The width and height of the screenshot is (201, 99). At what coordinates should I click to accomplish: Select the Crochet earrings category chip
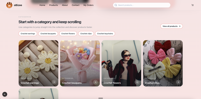28,33
